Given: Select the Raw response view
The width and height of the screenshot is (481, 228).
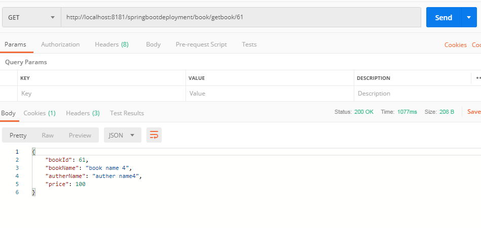Looking at the screenshot, I should coord(48,135).
